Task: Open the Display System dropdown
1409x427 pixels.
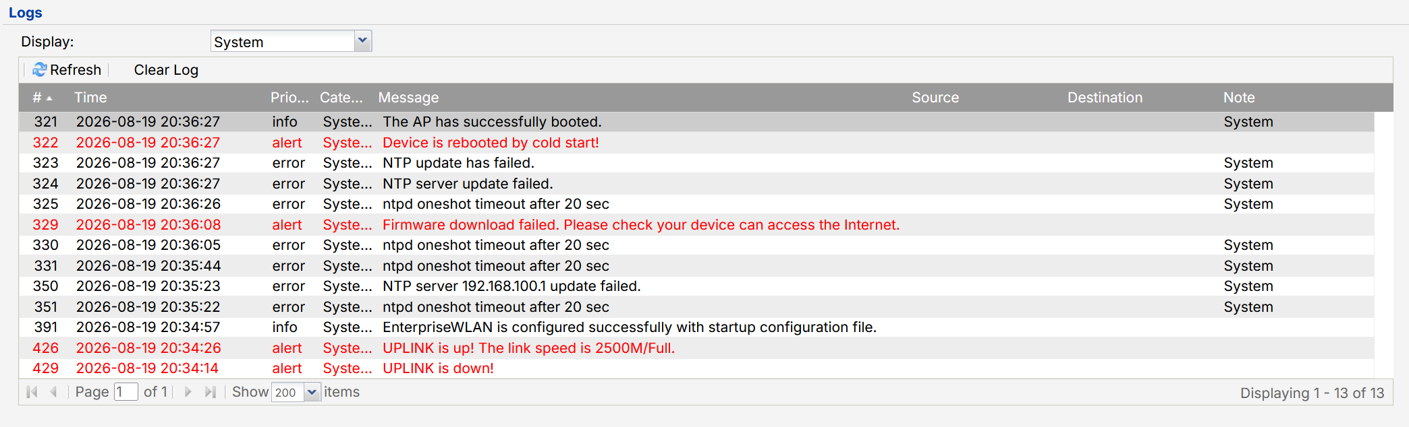Action: (363, 41)
